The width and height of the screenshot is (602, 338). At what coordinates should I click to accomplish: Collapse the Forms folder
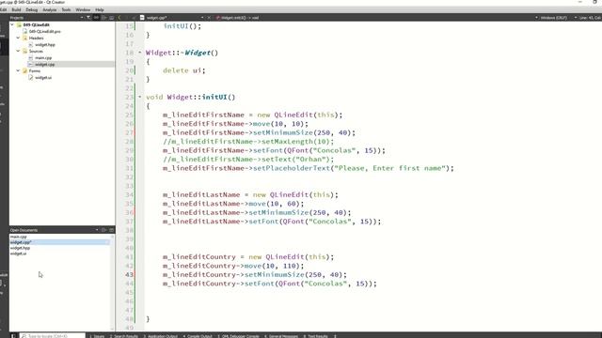[18, 71]
